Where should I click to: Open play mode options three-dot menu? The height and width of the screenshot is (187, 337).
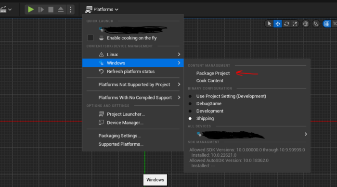[70, 10]
